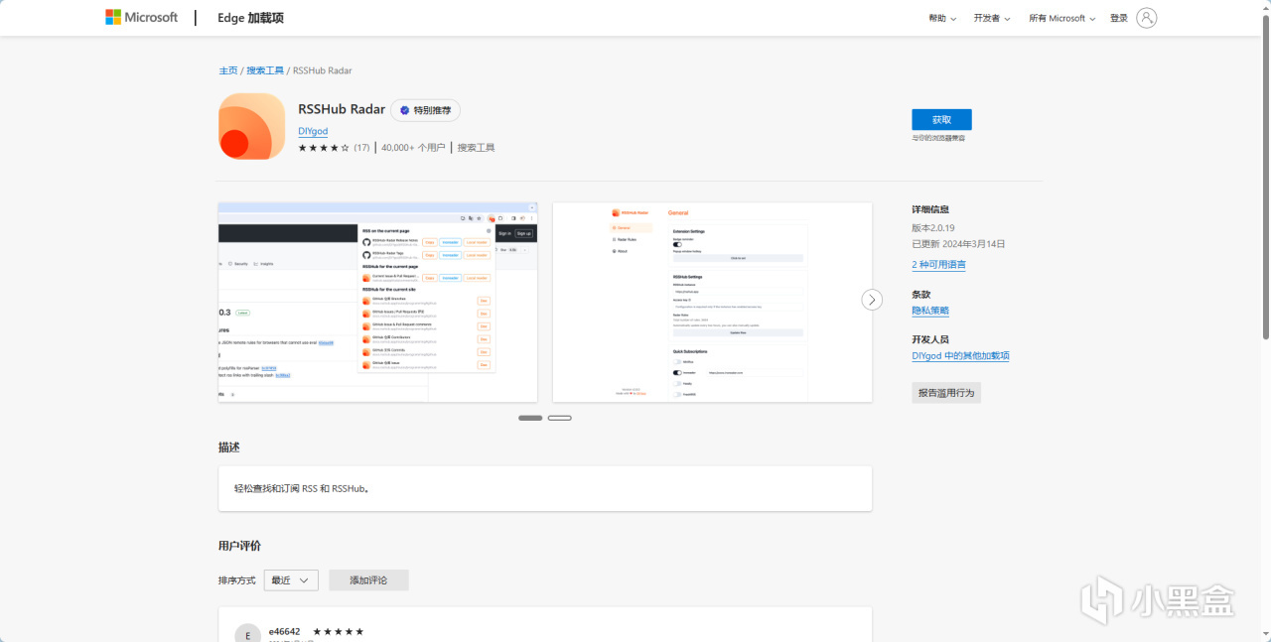Click the 特别推荐 featured badge
The height and width of the screenshot is (642, 1271).
pyautogui.click(x=425, y=110)
